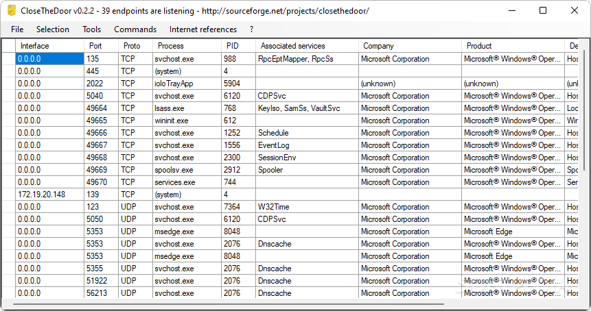This screenshot has height=311, width=591.
Task: Open the Internet references menu
Action: point(203,29)
